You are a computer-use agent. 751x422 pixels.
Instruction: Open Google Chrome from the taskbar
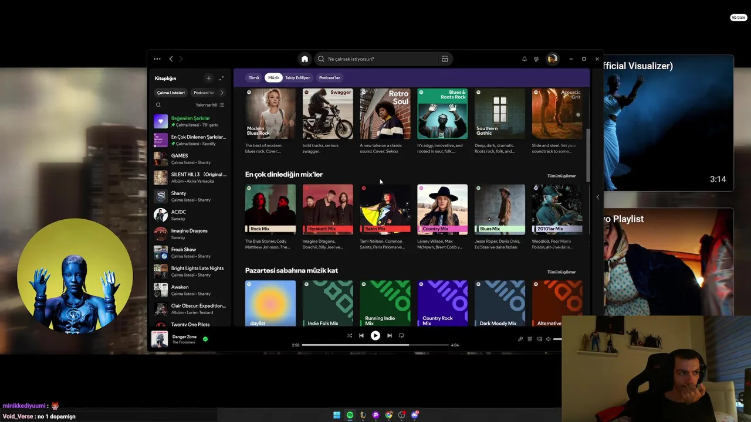pos(389,415)
